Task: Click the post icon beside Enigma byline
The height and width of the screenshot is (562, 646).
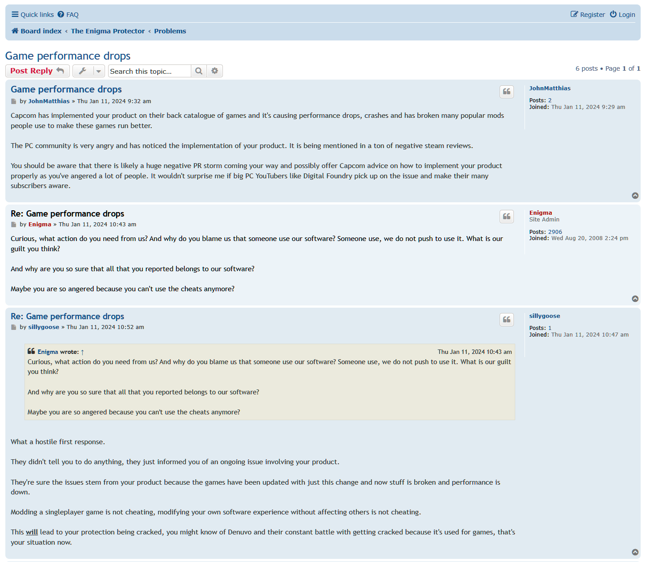Action: [x=14, y=225]
